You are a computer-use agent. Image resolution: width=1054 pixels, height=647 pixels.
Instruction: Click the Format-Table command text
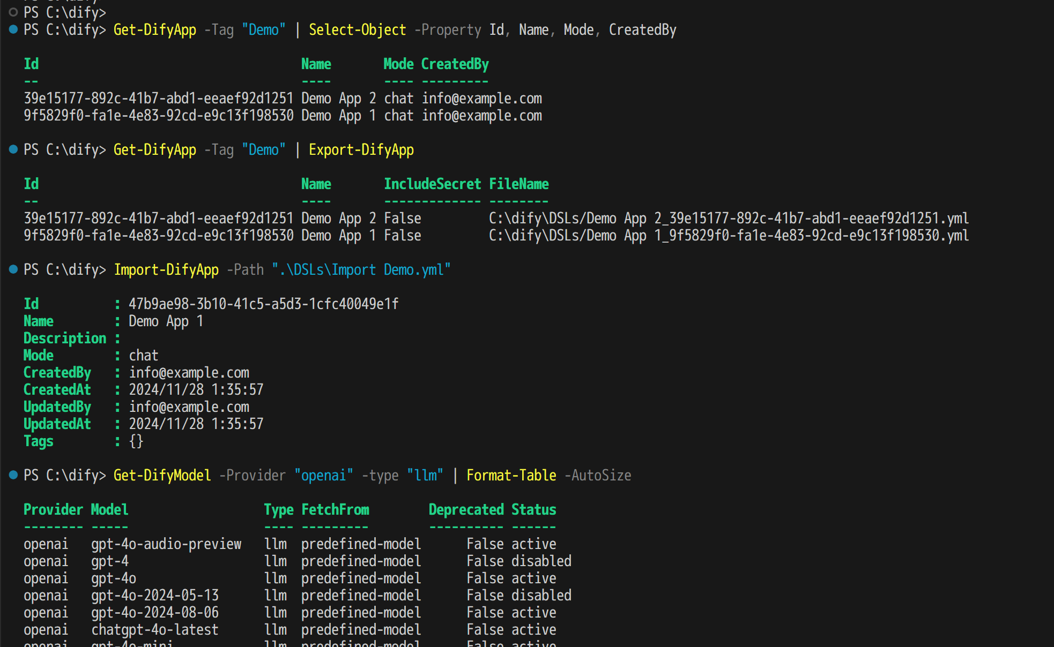pos(511,475)
